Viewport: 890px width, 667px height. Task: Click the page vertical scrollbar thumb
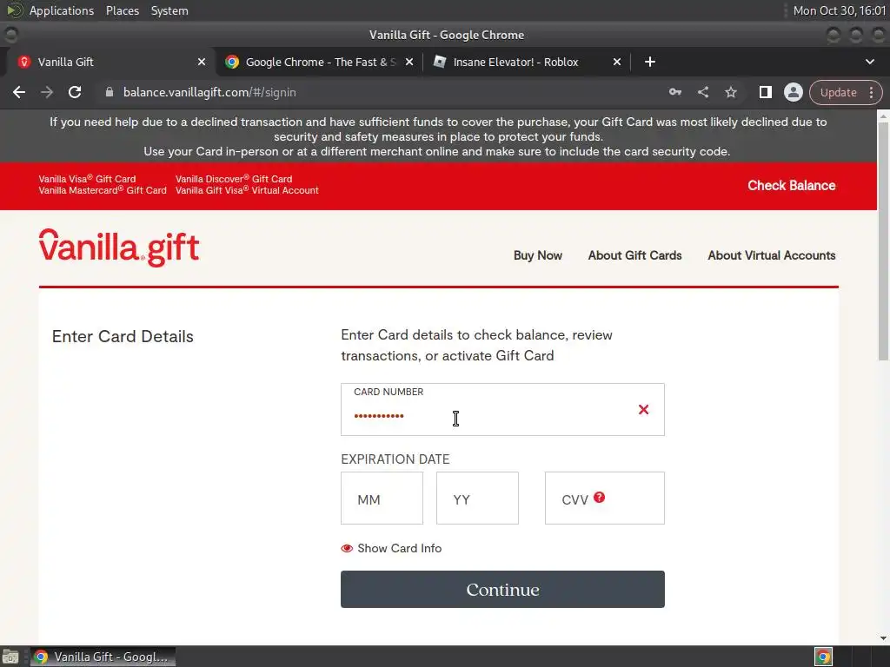pyautogui.click(x=883, y=241)
